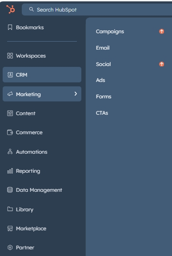Click the Reporting bar-chart icon
The image size is (172, 256).
pos(10,171)
